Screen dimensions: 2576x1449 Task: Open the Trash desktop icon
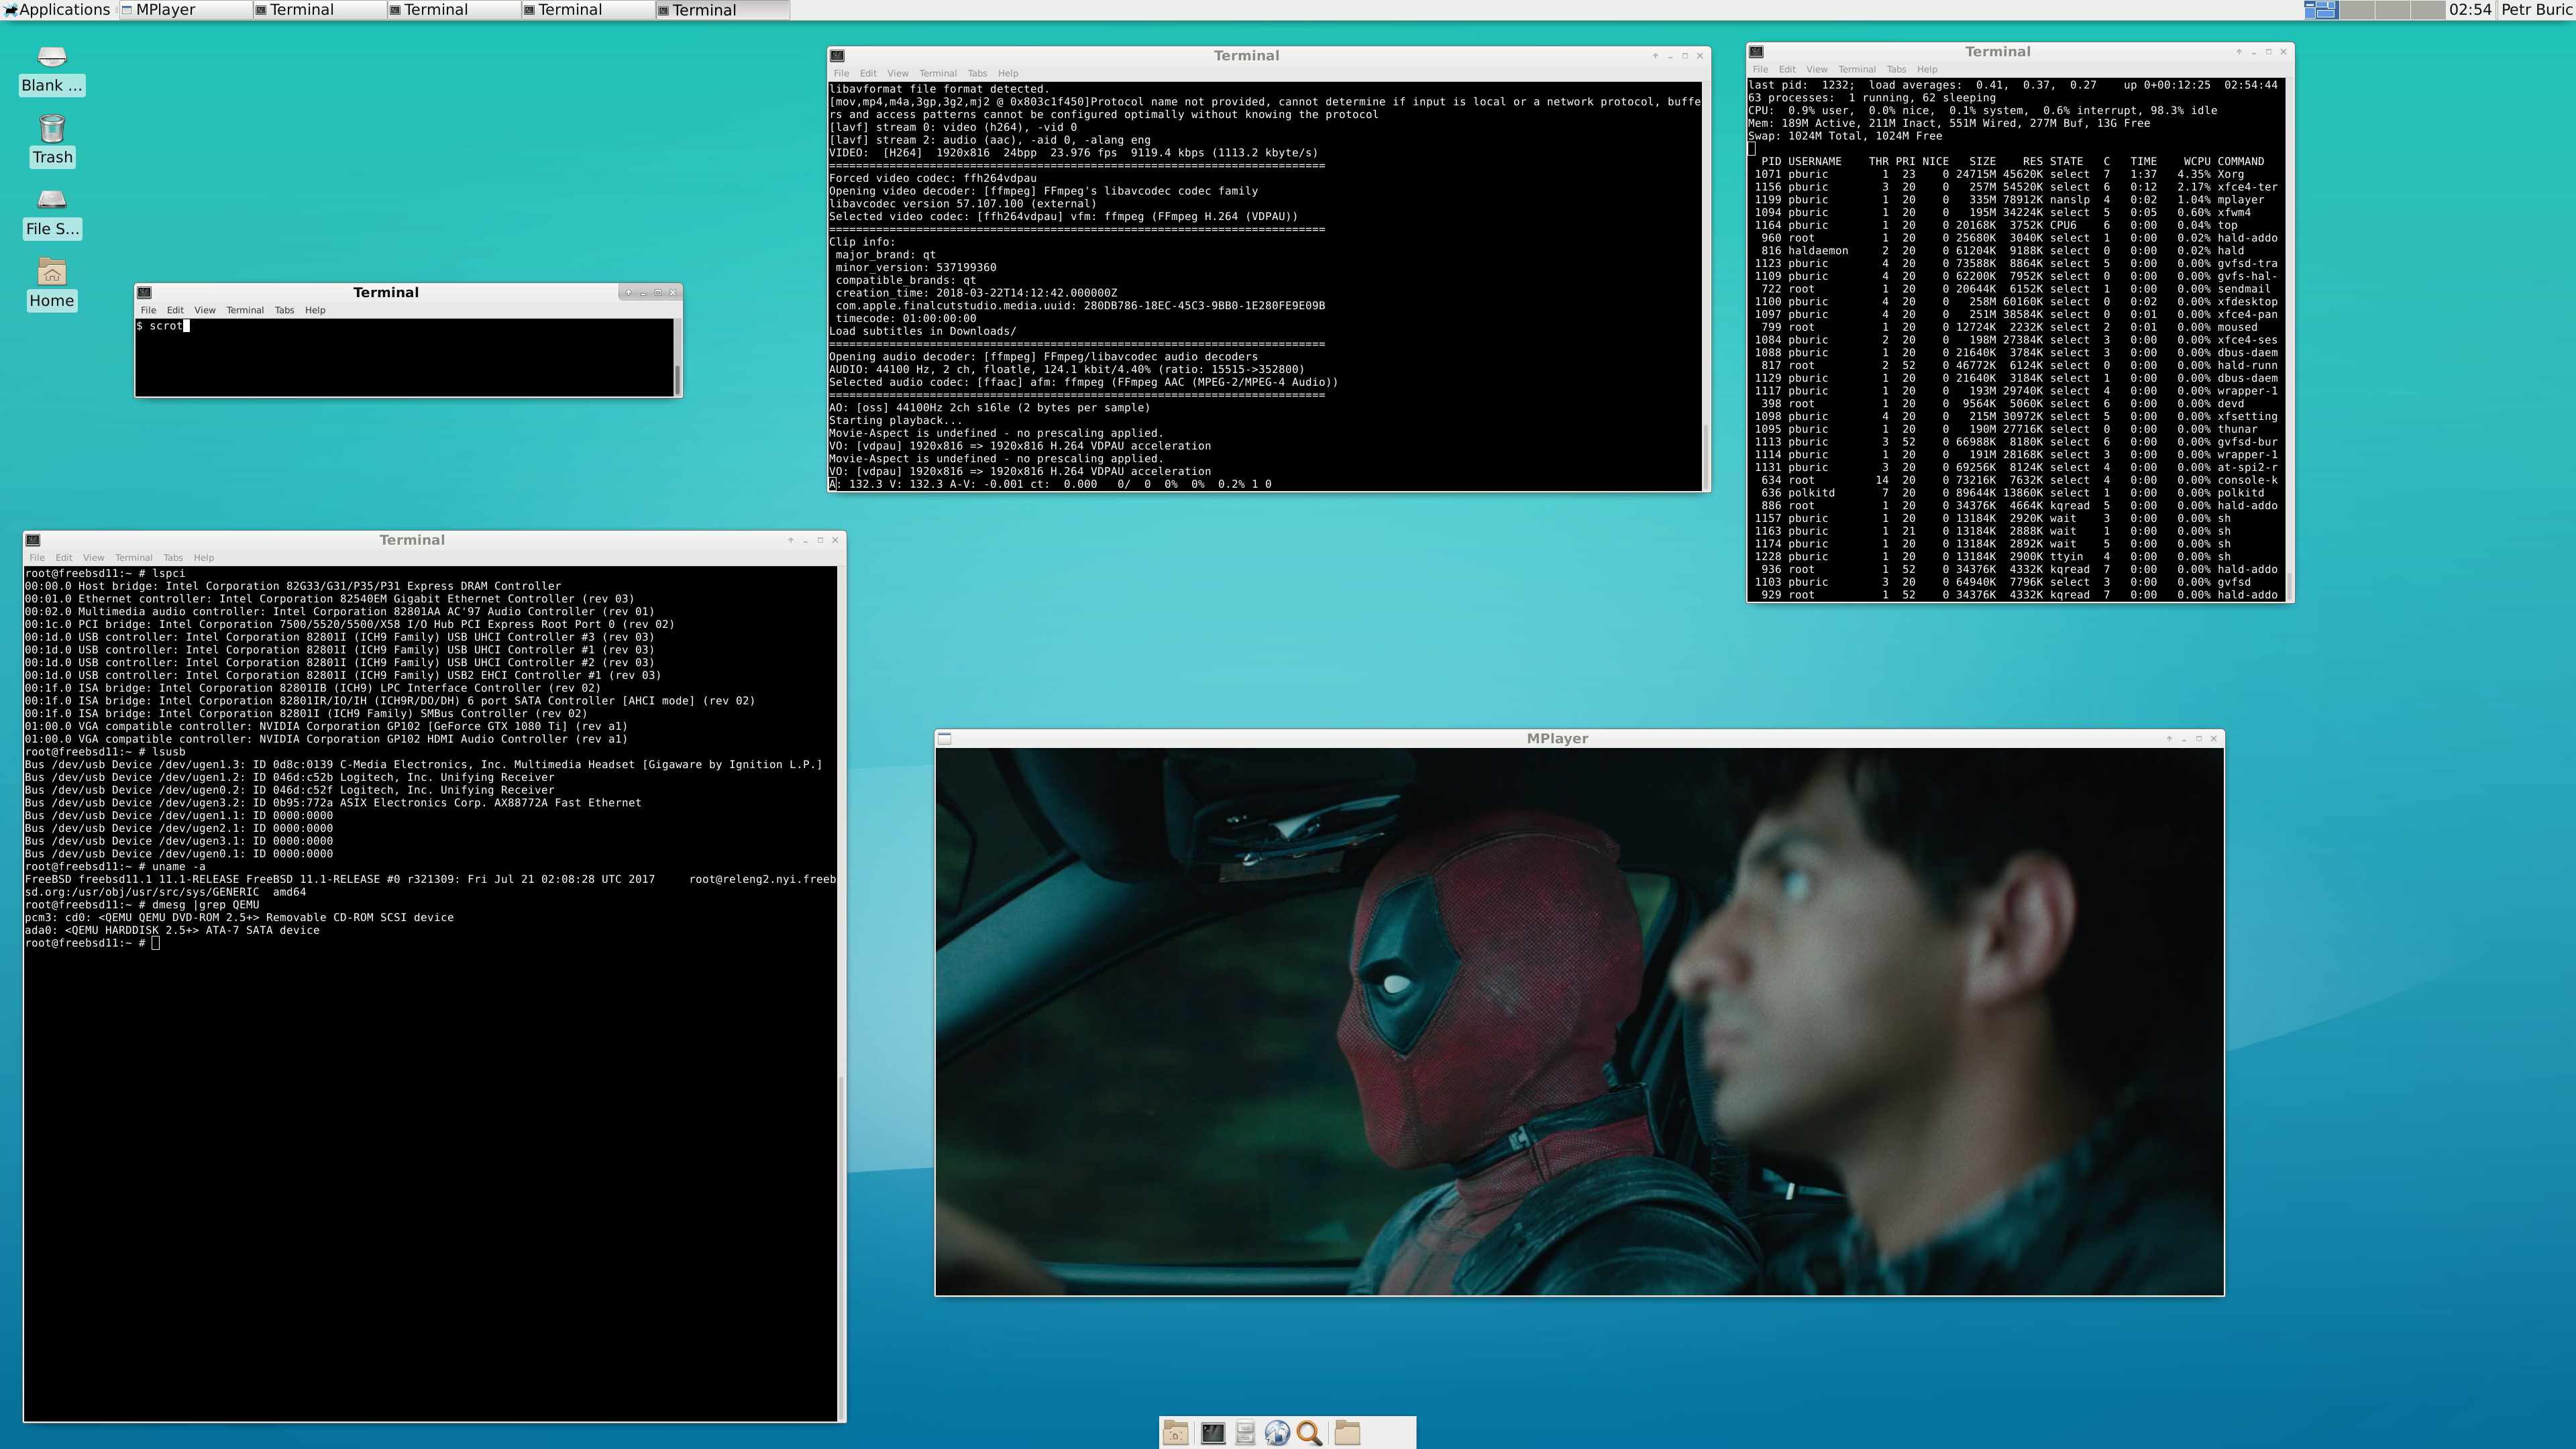click(x=52, y=141)
